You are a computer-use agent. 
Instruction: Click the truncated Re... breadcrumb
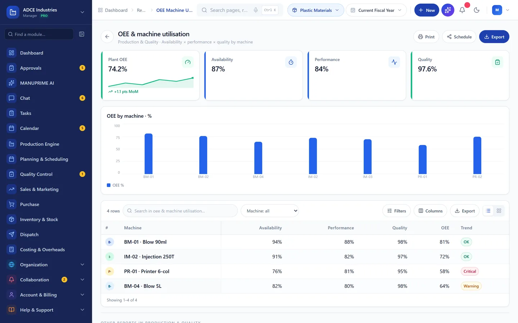coord(141,10)
